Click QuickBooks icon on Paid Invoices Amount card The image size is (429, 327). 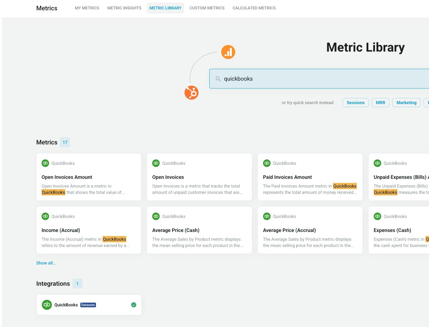coord(267,163)
